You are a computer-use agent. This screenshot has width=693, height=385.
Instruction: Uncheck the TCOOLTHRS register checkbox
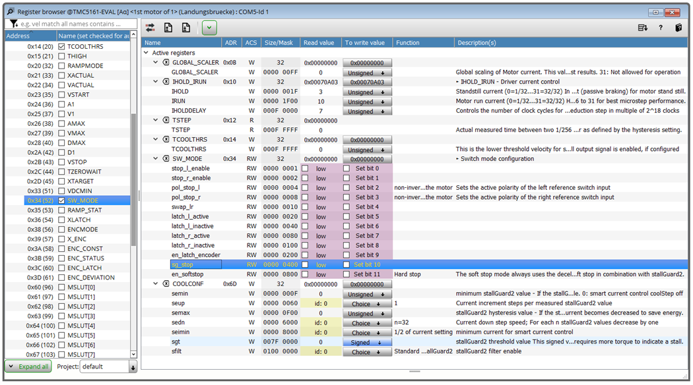[x=61, y=47]
